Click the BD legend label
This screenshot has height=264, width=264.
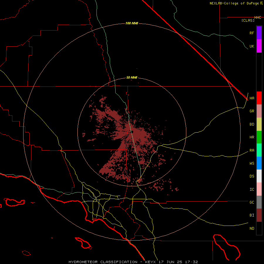point(252,124)
